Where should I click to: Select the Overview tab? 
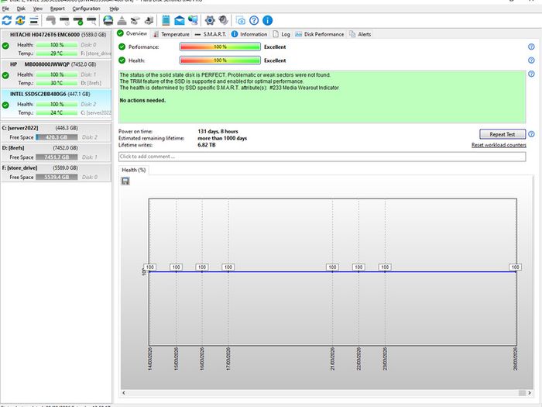click(x=132, y=33)
